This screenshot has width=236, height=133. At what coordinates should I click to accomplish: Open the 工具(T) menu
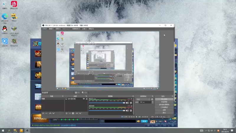tap(84, 29)
